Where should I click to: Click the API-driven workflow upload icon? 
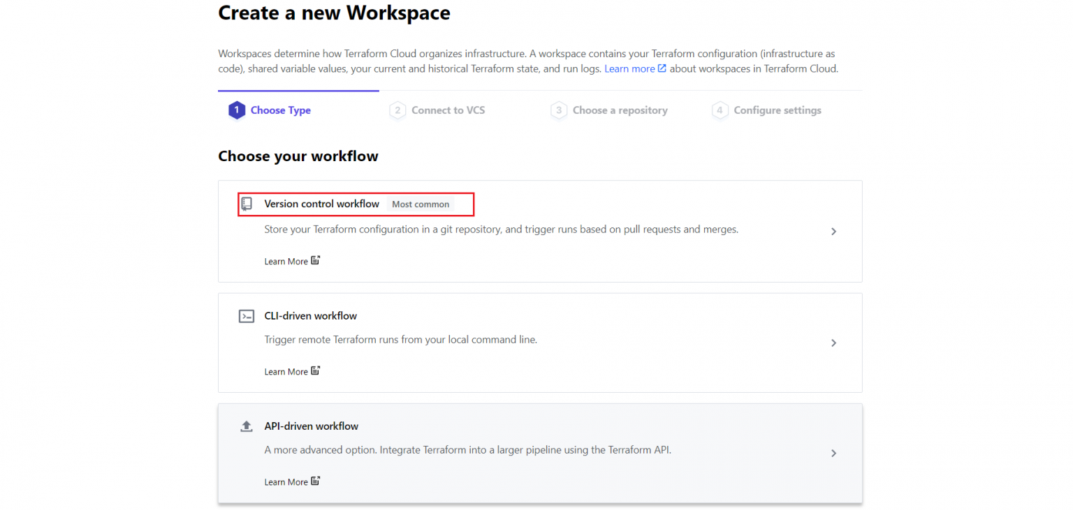point(246,426)
